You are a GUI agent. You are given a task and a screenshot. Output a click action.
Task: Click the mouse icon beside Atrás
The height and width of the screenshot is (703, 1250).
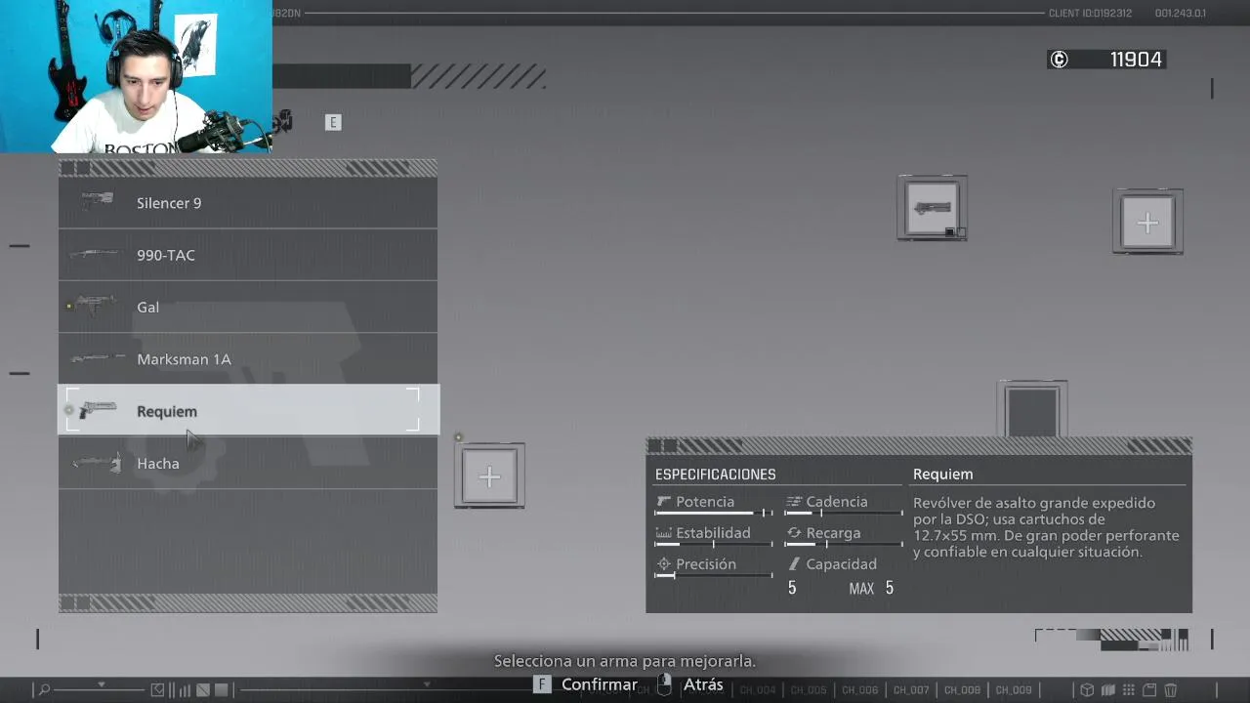(664, 684)
